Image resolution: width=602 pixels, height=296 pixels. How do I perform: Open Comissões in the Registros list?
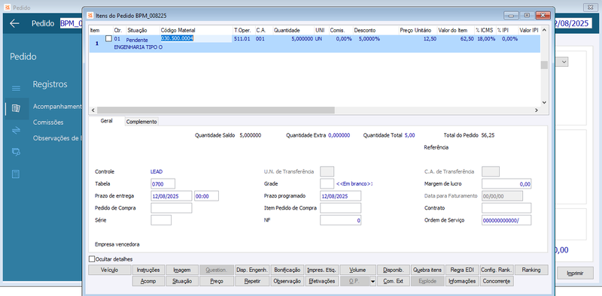48,122
